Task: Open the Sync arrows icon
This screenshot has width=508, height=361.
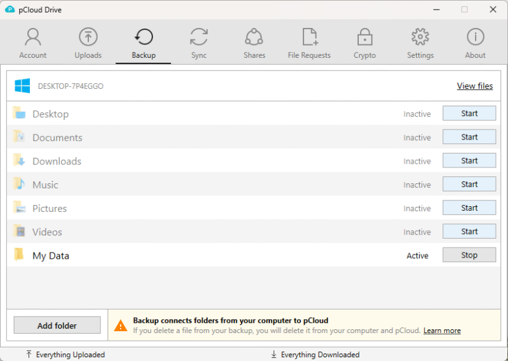Action: point(199,37)
